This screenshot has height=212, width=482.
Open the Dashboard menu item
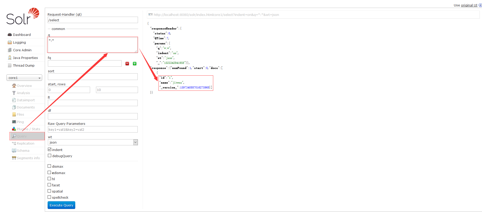pyautogui.click(x=22, y=35)
